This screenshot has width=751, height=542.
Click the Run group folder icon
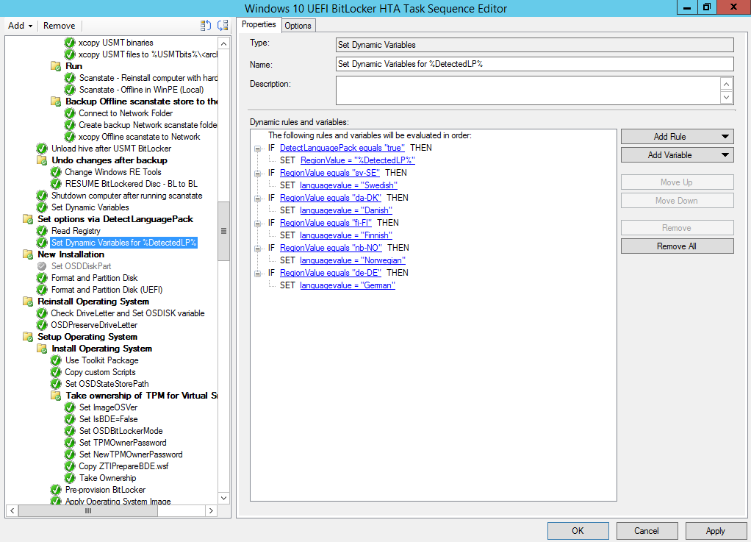[56, 66]
